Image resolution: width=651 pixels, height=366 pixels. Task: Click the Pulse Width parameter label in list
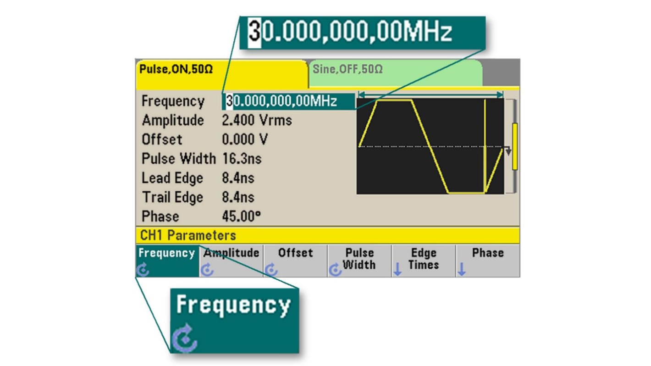178,159
